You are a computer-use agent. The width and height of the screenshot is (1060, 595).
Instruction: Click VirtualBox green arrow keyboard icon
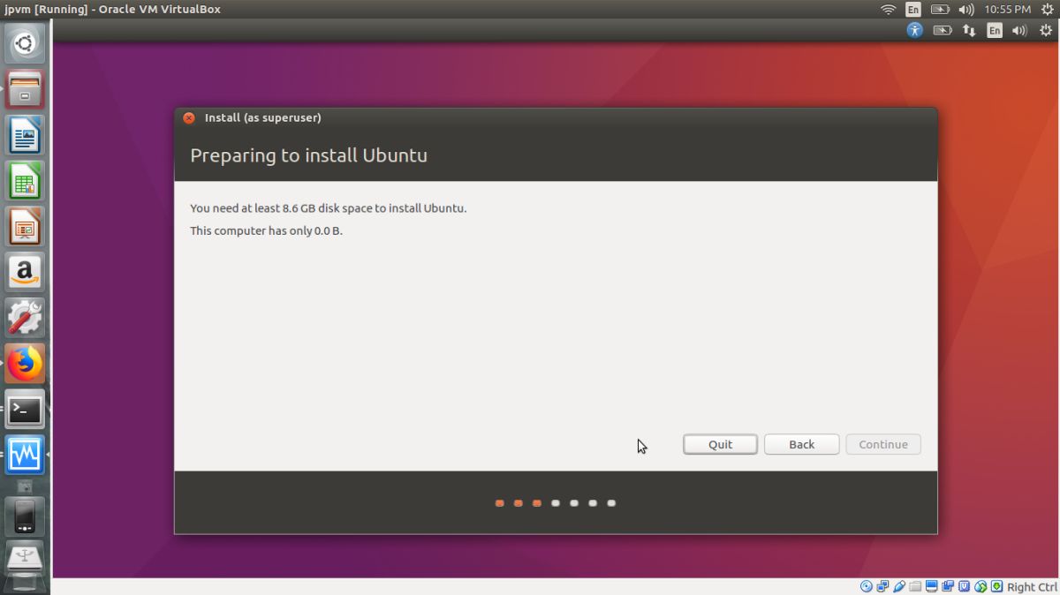click(x=996, y=586)
